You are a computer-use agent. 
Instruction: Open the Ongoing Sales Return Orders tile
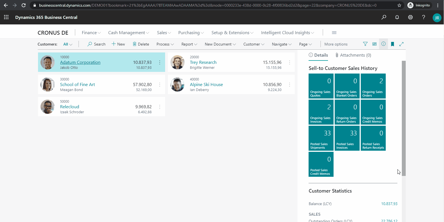pos(347,112)
